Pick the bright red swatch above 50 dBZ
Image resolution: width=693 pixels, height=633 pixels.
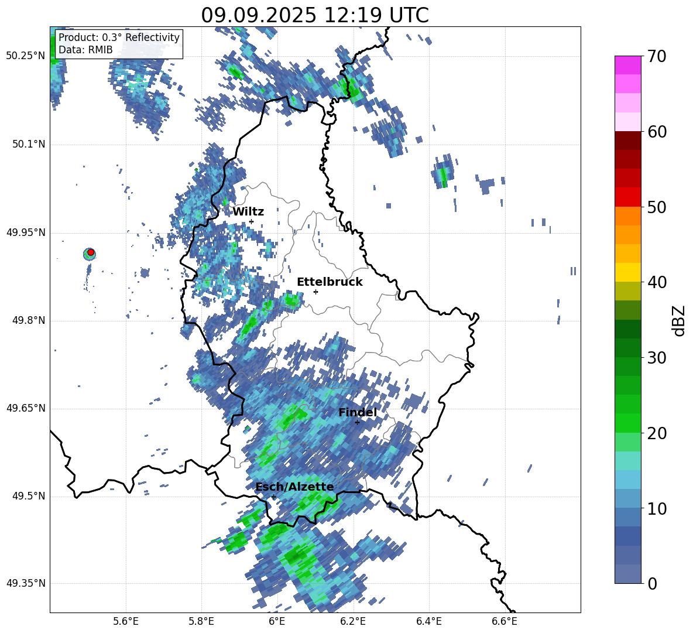[x=627, y=197]
